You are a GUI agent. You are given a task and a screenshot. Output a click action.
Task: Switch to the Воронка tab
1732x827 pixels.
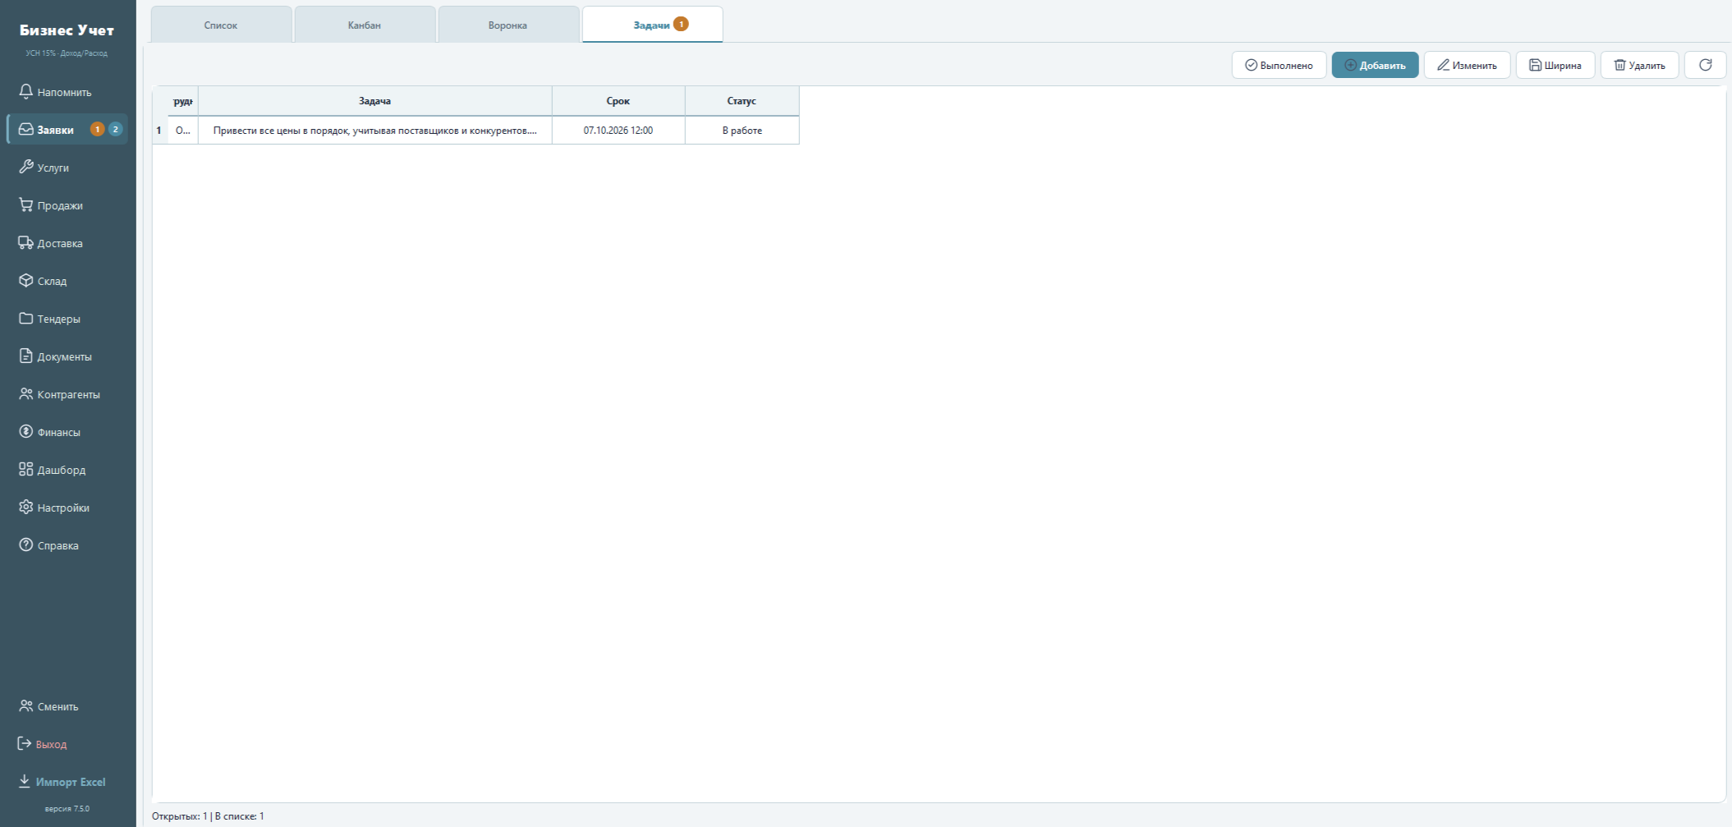[508, 25]
